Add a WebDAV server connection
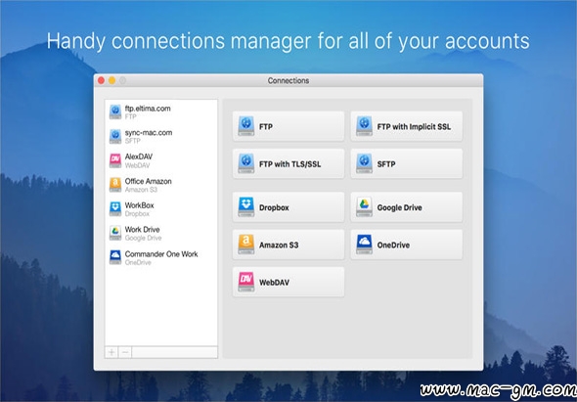This screenshot has width=577, height=402. coord(288,283)
